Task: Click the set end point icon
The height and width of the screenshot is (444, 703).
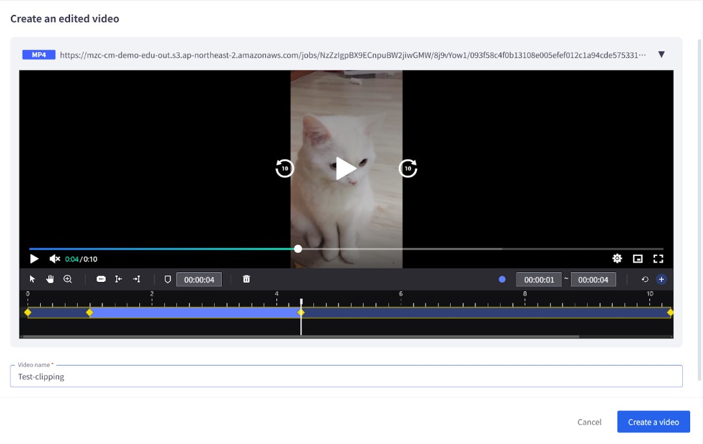Action: 136,279
